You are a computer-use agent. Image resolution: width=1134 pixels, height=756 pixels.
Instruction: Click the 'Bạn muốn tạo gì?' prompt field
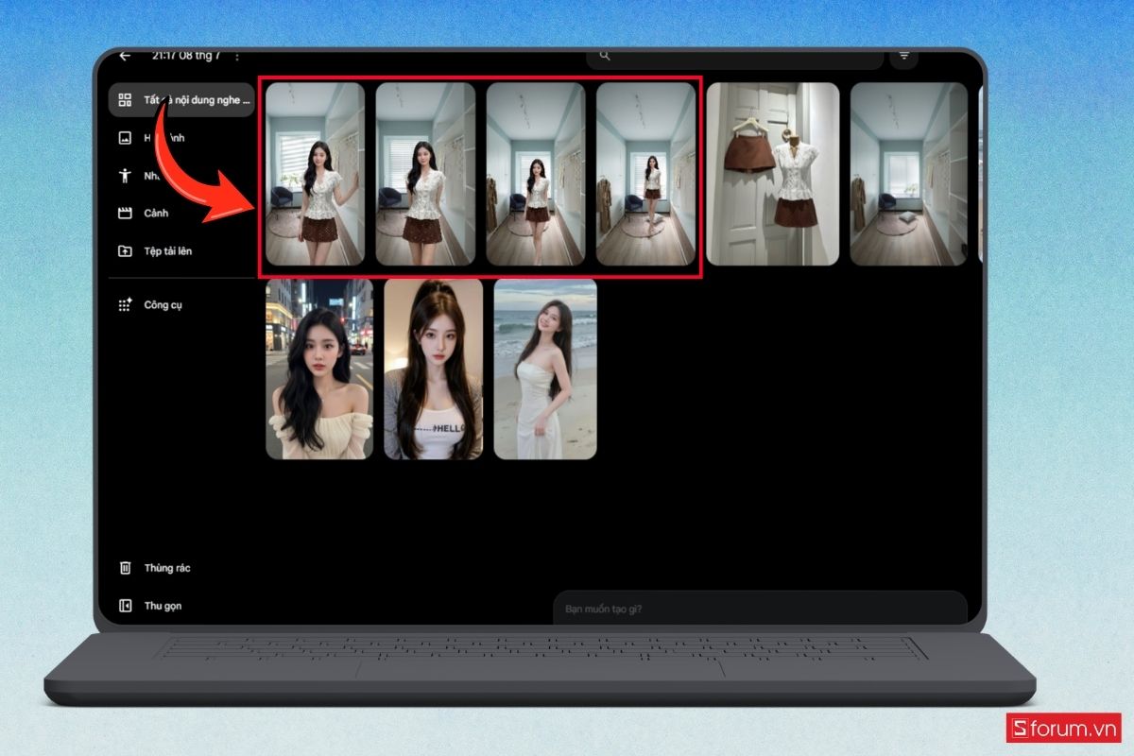(x=760, y=608)
